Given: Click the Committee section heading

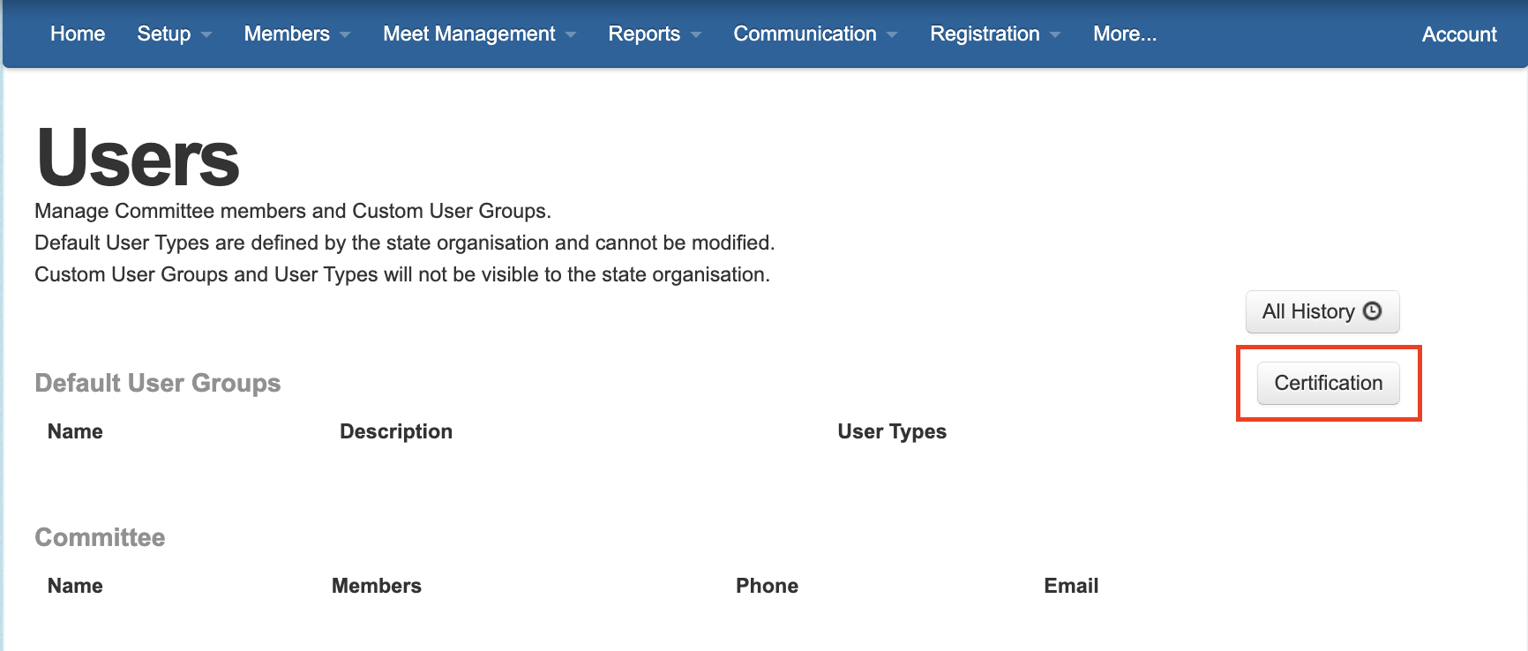Looking at the screenshot, I should (x=100, y=537).
